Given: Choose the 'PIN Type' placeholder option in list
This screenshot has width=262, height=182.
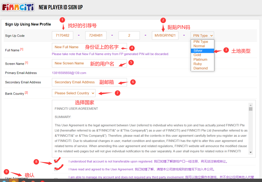Looking at the screenshot, I should coord(202,42).
